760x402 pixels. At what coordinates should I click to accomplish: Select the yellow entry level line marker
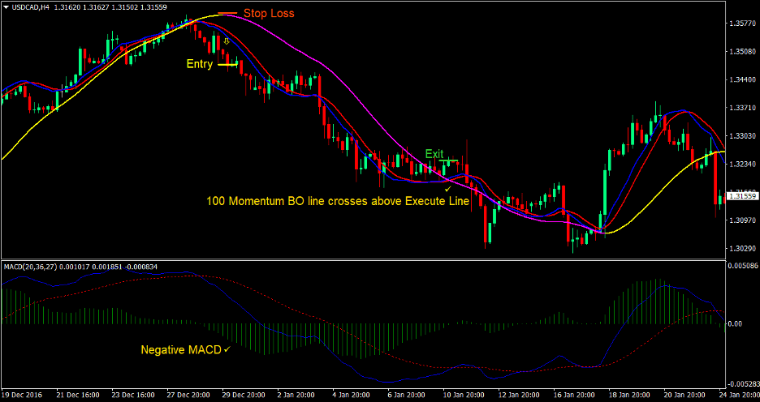(x=228, y=64)
